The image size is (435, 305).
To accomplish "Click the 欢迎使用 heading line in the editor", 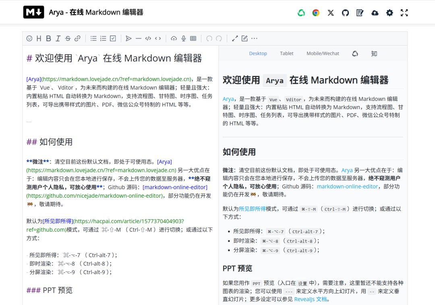I will [x=114, y=58].
